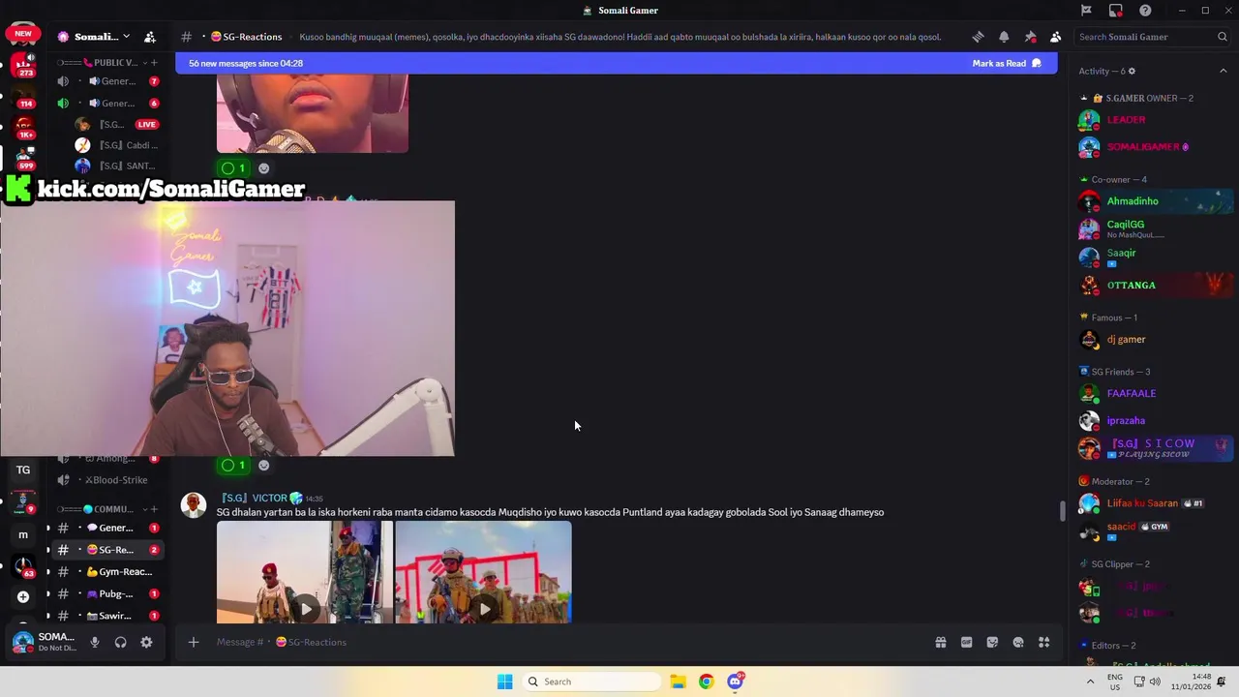Open the m server icon

[x=23, y=534]
